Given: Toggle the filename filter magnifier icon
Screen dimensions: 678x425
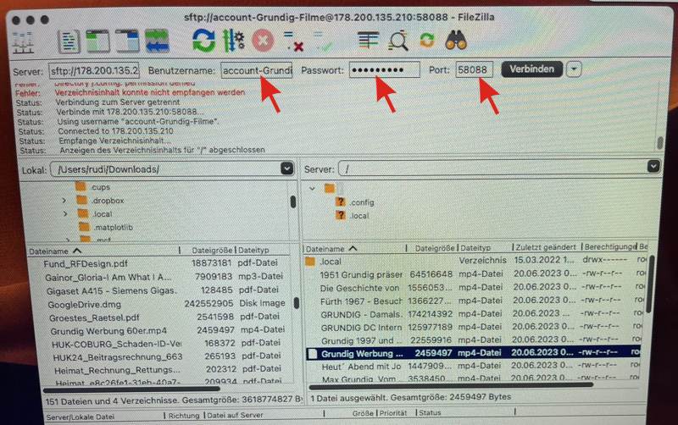Looking at the screenshot, I should pyautogui.click(x=397, y=40).
